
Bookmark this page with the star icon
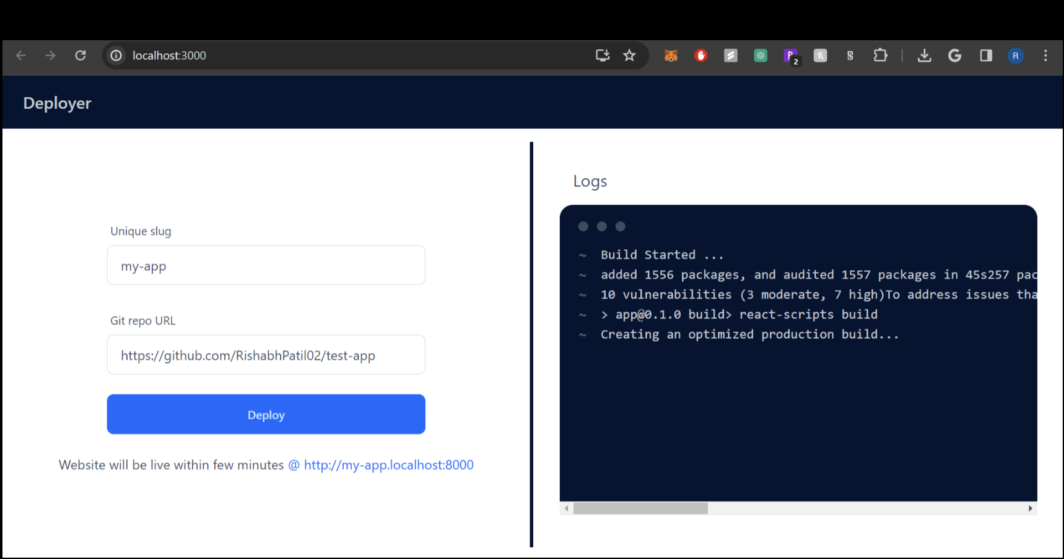pyautogui.click(x=629, y=56)
